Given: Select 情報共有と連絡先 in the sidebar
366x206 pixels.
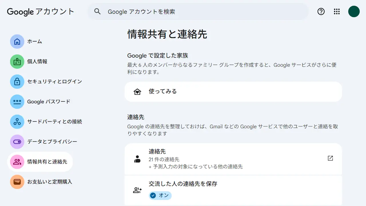Looking at the screenshot, I should point(47,162).
